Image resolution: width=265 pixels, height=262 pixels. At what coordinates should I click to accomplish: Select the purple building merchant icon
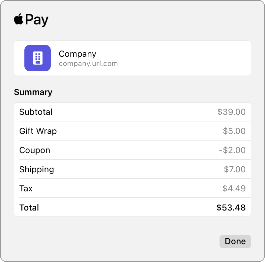coord(38,58)
